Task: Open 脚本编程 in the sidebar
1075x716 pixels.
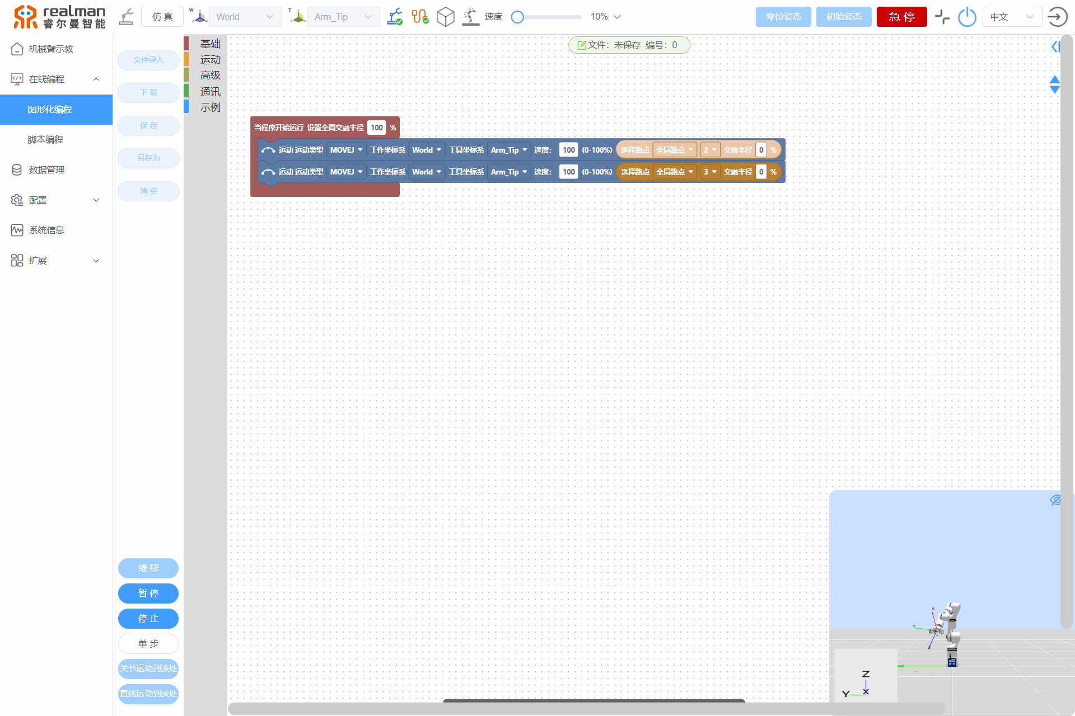Action: [45, 139]
